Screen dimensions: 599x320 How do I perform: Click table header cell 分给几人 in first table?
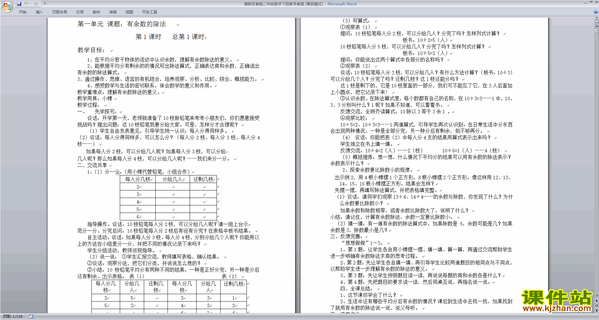173,179
